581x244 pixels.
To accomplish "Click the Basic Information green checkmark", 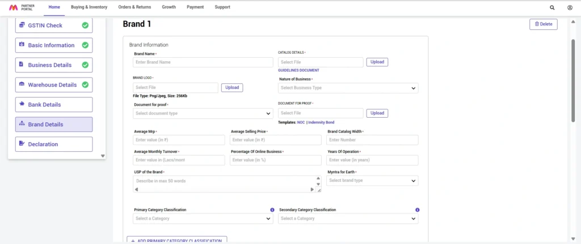I will pyautogui.click(x=85, y=45).
